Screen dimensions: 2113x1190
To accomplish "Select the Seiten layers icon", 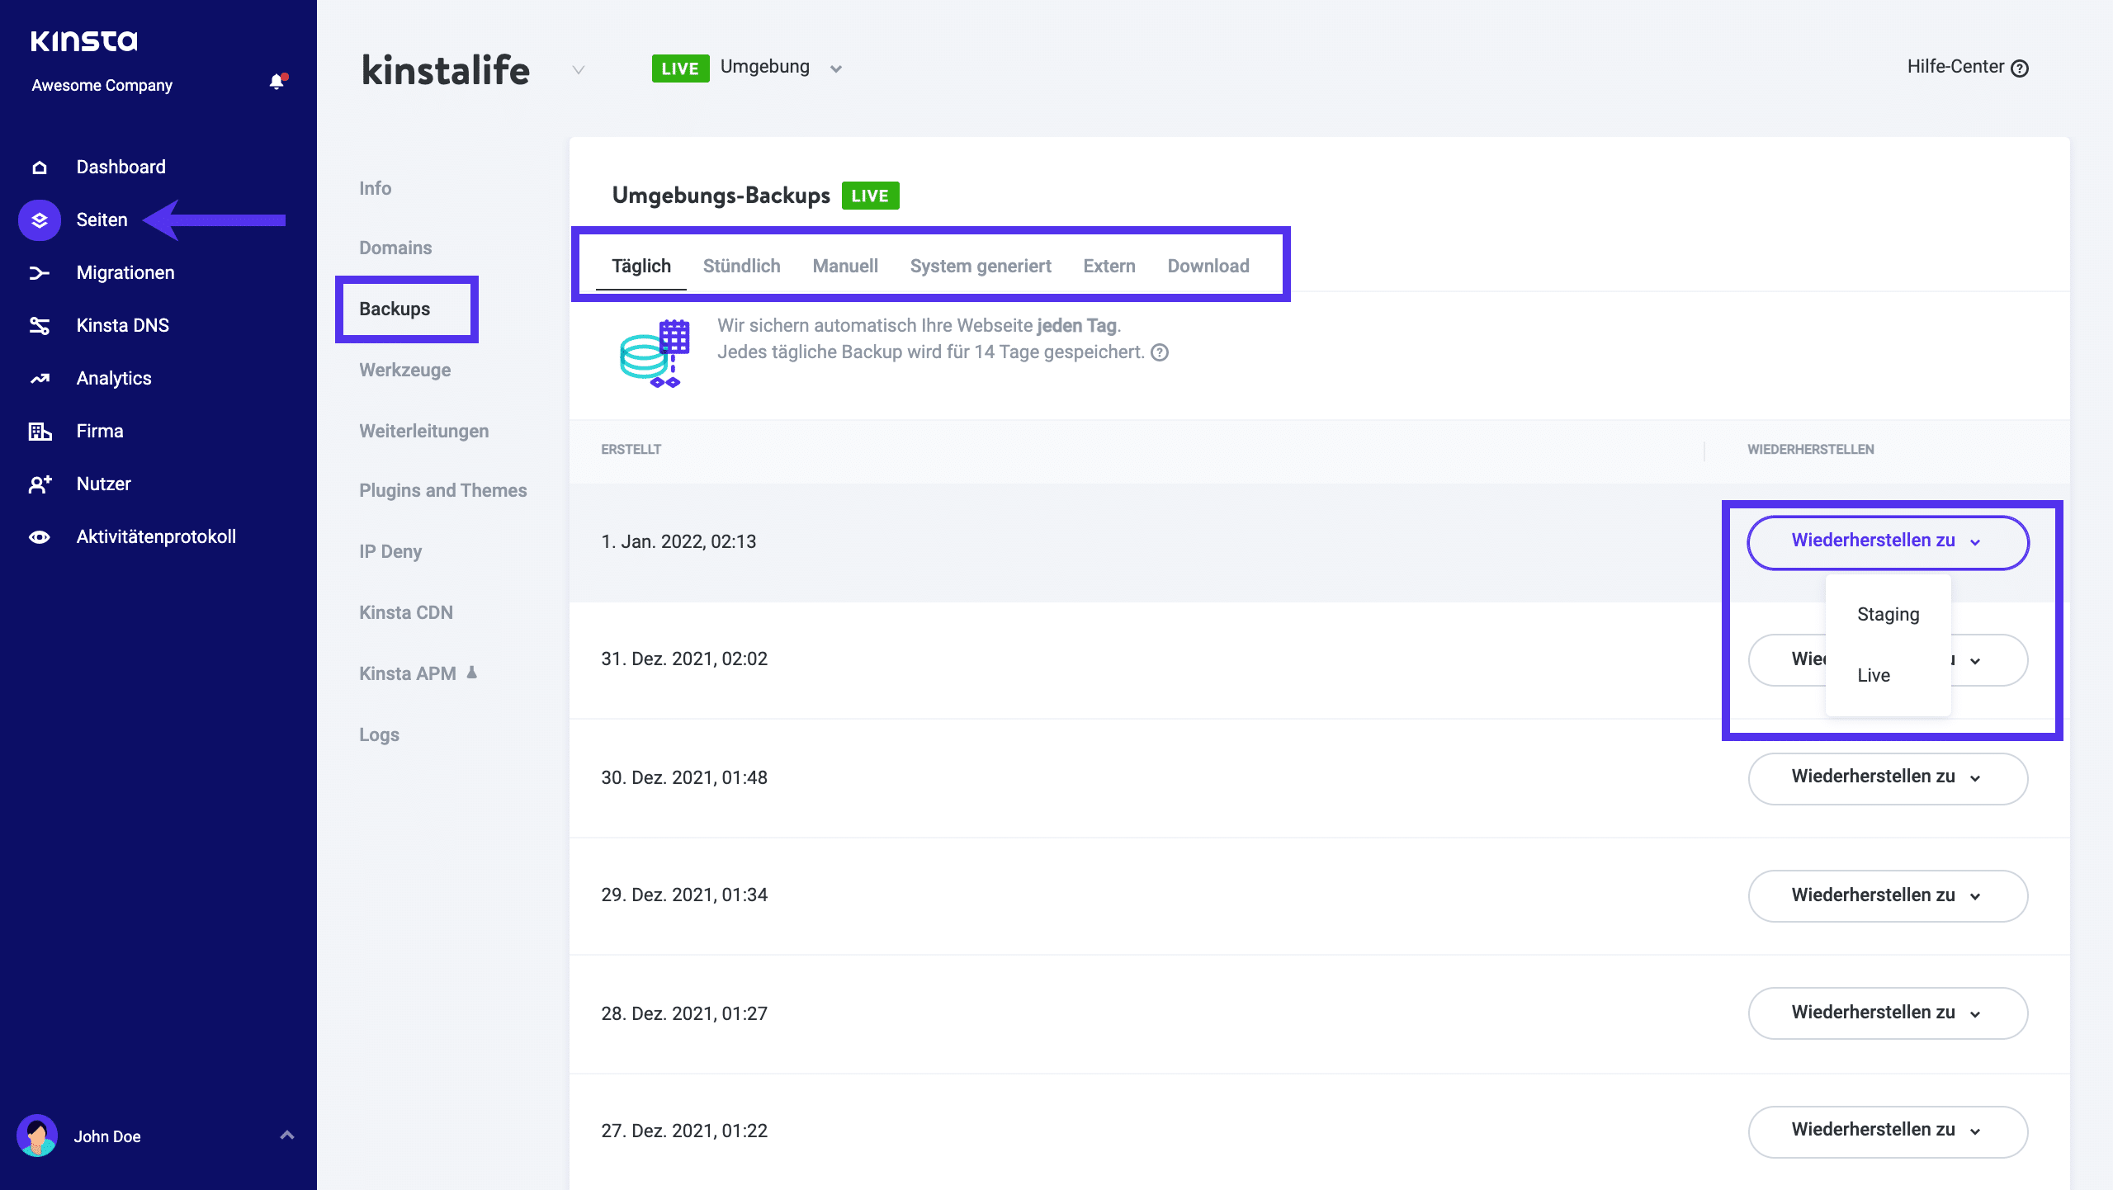I will [x=39, y=219].
